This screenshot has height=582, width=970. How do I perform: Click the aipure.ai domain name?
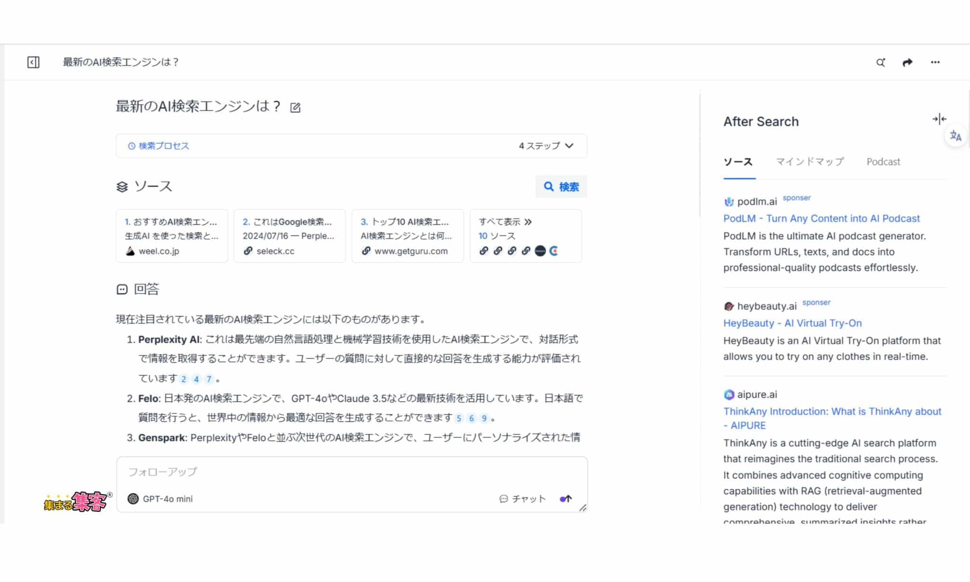click(x=757, y=394)
